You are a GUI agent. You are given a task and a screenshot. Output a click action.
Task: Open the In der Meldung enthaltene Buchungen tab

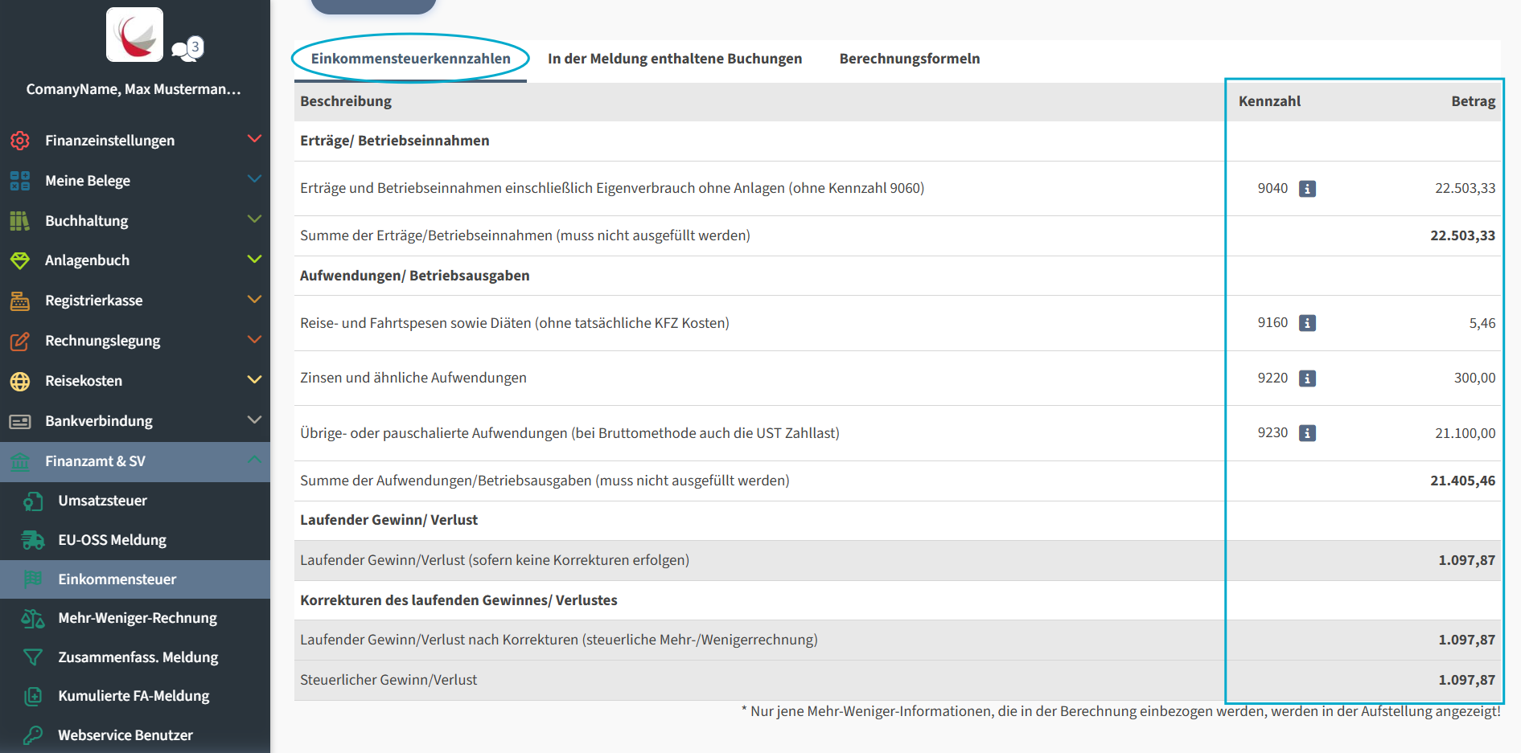coord(674,58)
